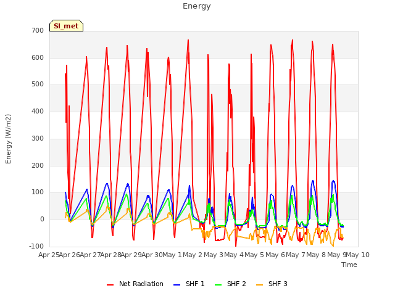
Task: Click the blue SHF 1 legend swatch
Action: tap(177, 285)
